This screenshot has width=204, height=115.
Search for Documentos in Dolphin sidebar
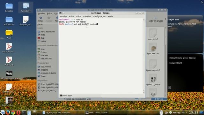[45, 67]
